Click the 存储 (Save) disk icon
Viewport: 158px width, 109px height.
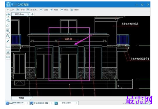click(x=18, y=10)
